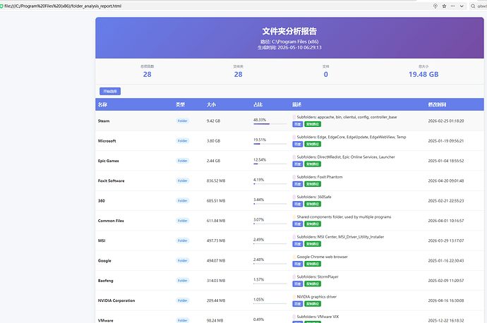
Task: Click the green security shield icon before URL
Action: (1, 6)
